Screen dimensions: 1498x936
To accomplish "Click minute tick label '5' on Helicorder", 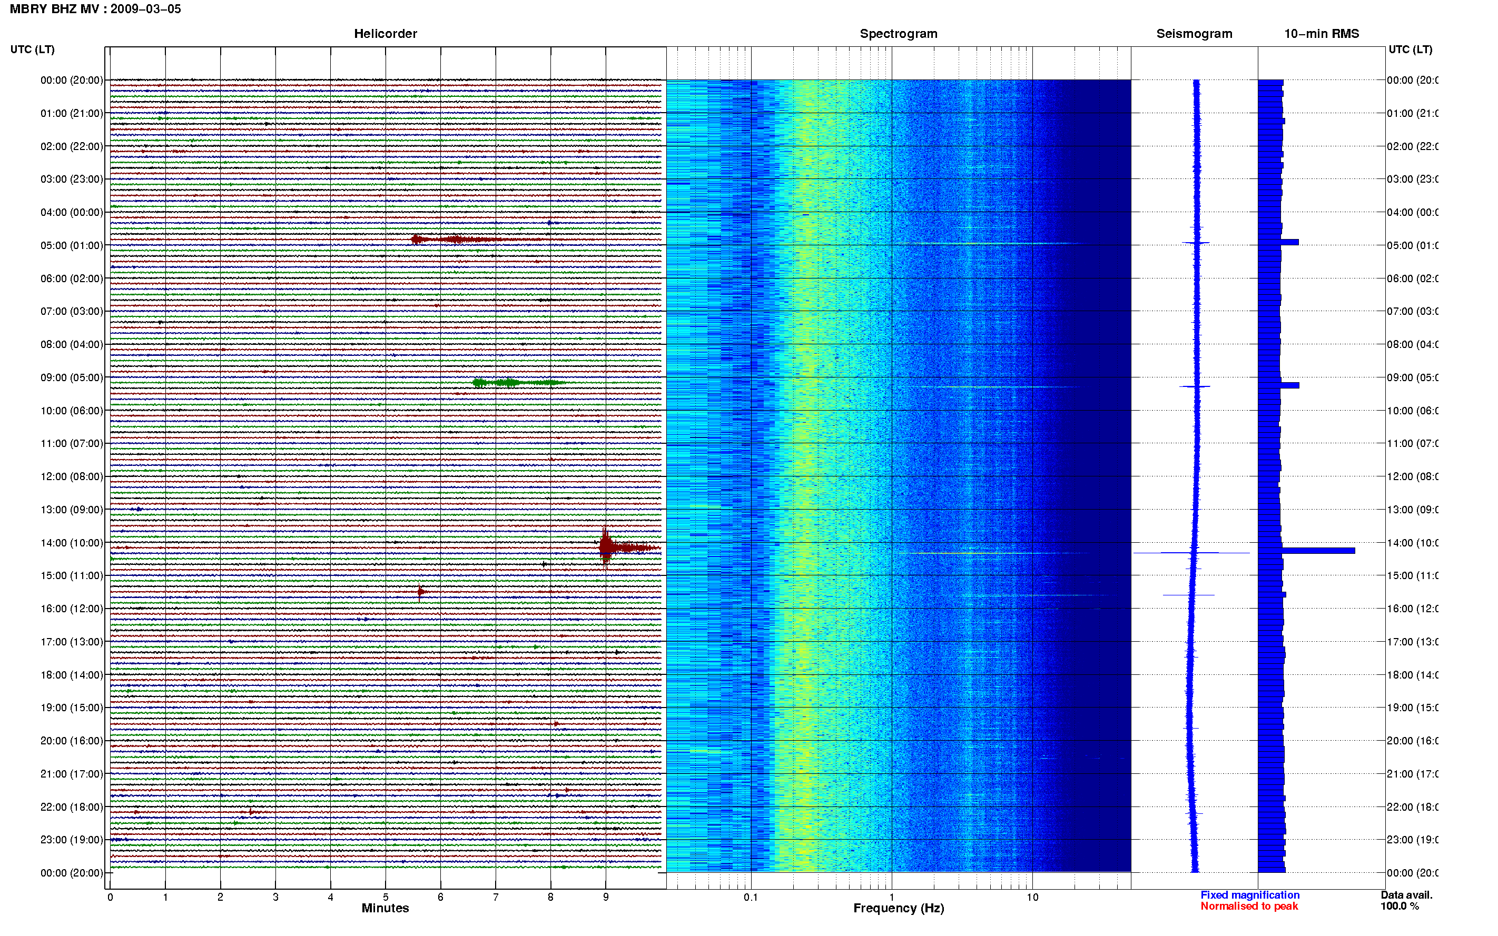I will (x=385, y=897).
